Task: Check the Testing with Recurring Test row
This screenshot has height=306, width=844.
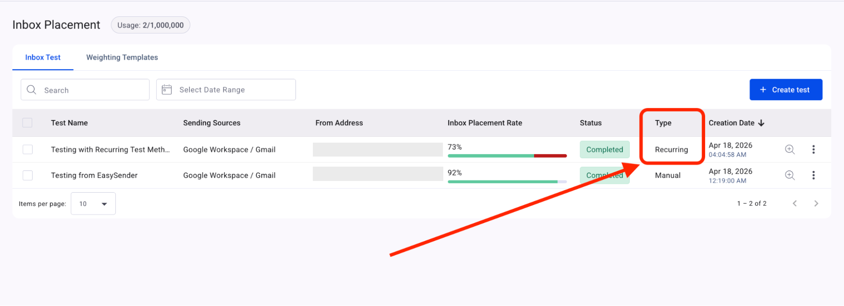Action: pyautogui.click(x=27, y=149)
